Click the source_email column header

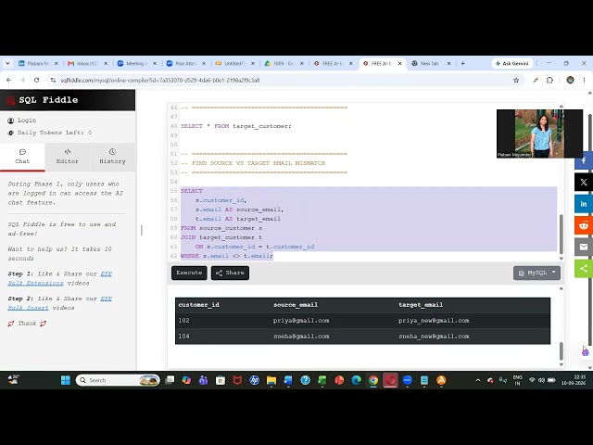coord(296,305)
